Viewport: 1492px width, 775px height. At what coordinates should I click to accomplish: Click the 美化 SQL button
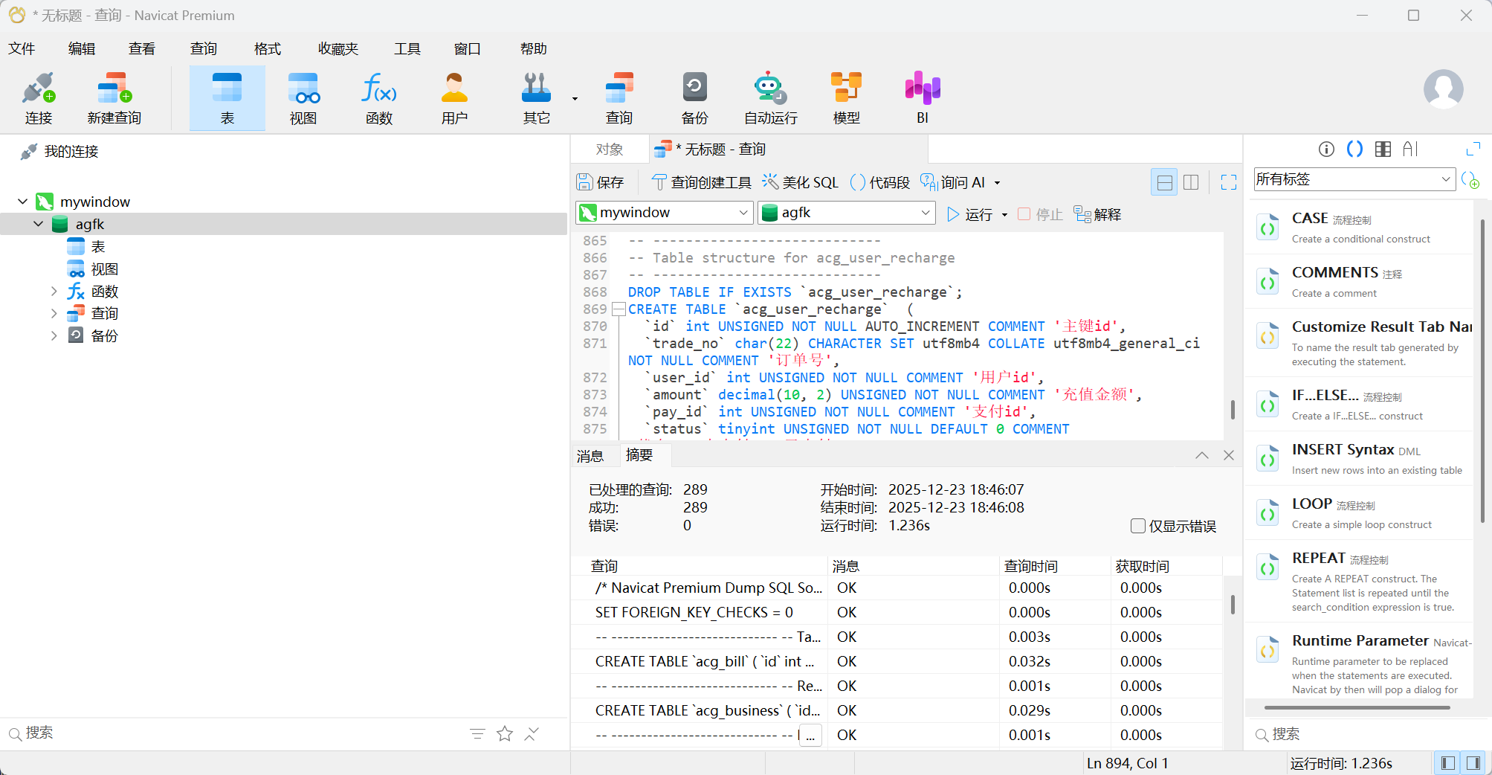click(801, 182)
